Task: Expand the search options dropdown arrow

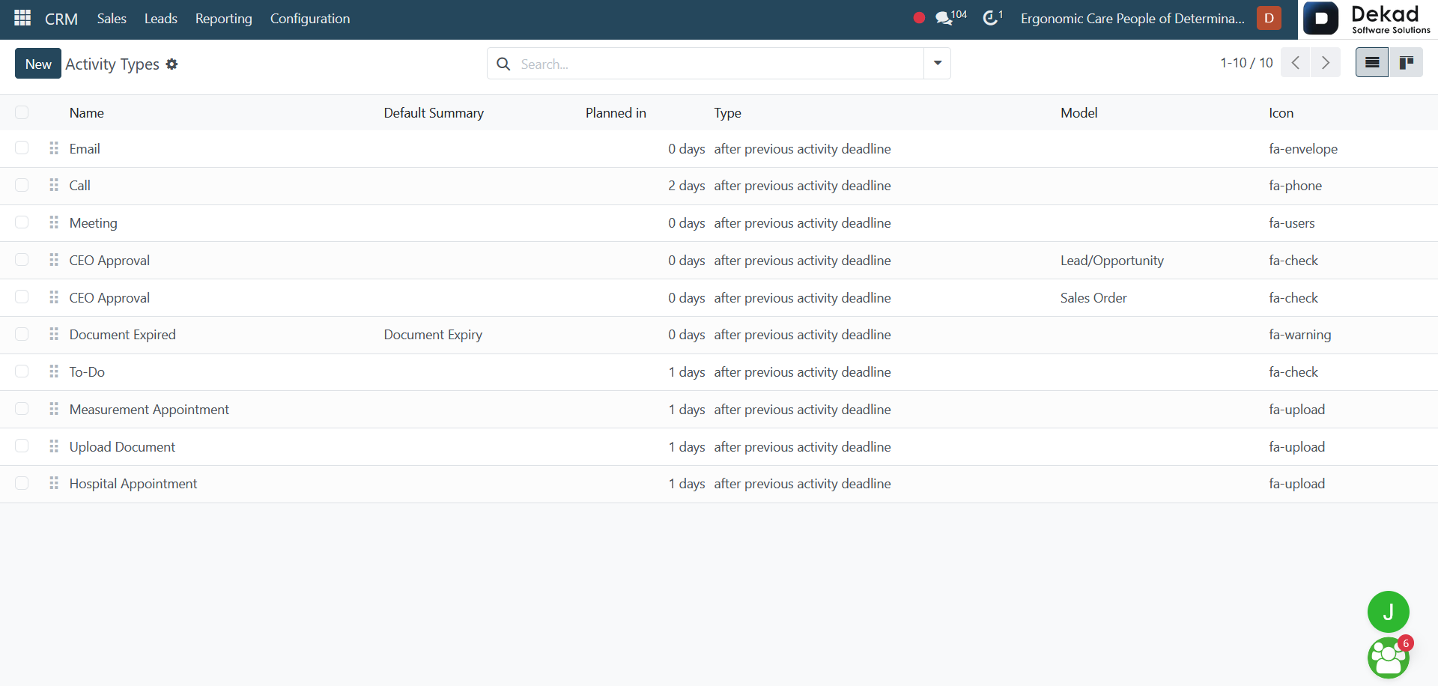Action: pos(938,64)
